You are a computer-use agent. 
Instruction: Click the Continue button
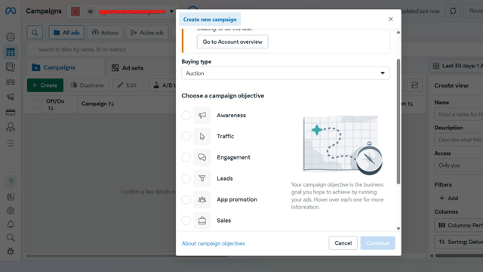pyautogui.click(x=377, y=243)
